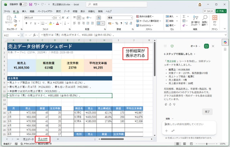
Task: Click the Comments button
Action: tap(209, 11)
